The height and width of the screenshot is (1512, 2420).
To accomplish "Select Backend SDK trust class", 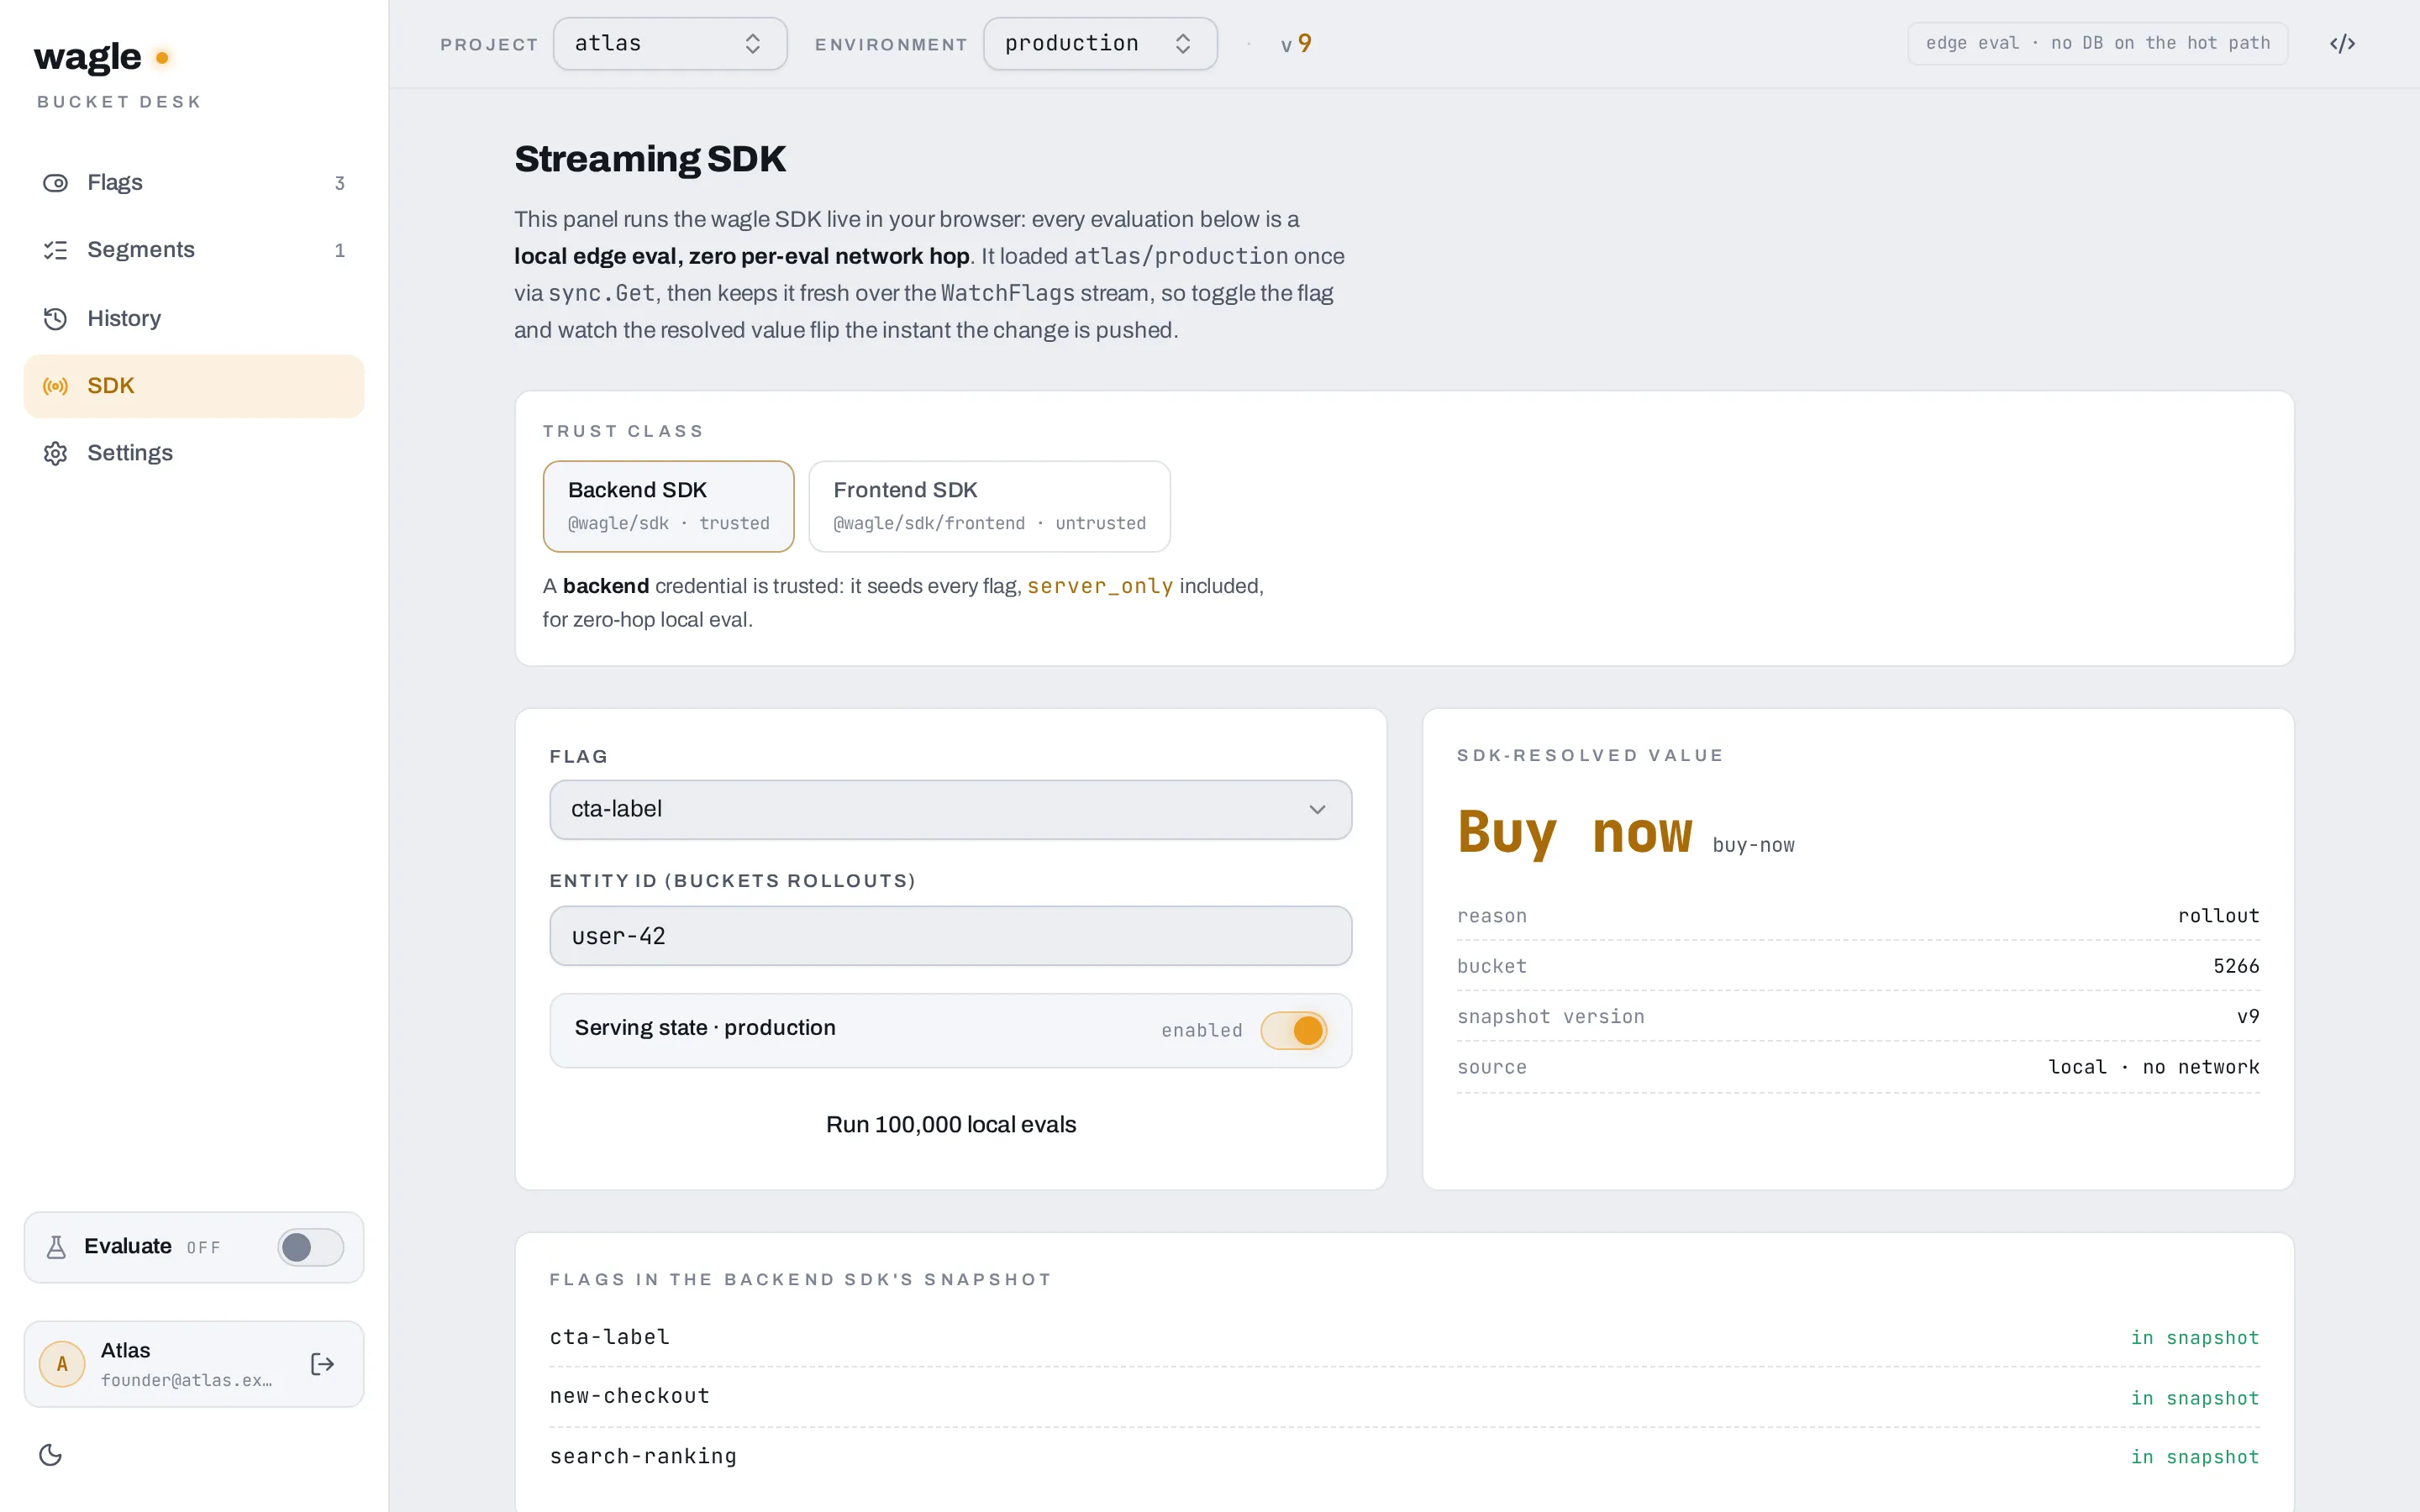I will point(668,506).
